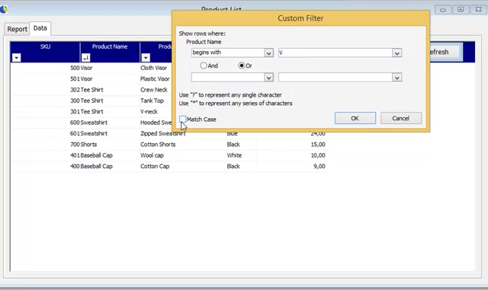This screenshot has height=290, width=488.
Task: Select the 401 Baseball Cap row
Action: (x=168, y=155)
